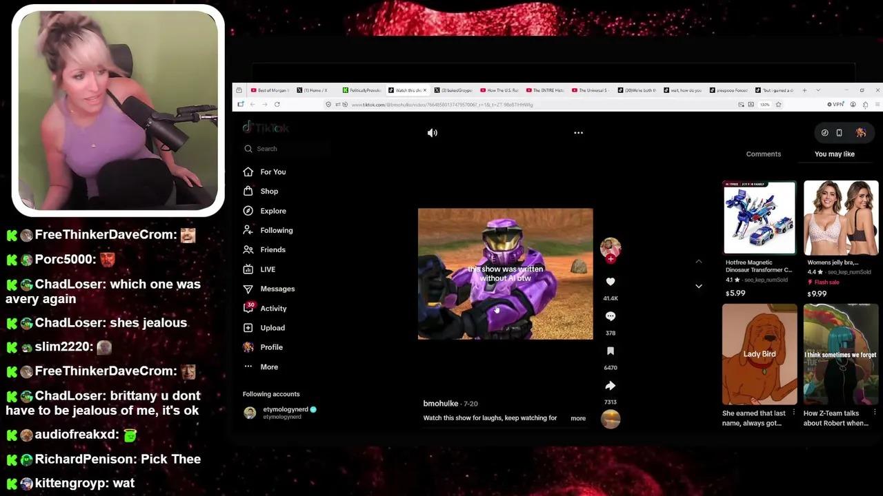Bookmark the video with 6470 saves
Image resolution: width=883 pixels, height=496 pixels.
click(611, 351)
